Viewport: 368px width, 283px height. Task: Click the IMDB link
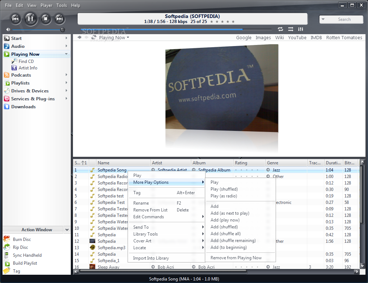316,37
